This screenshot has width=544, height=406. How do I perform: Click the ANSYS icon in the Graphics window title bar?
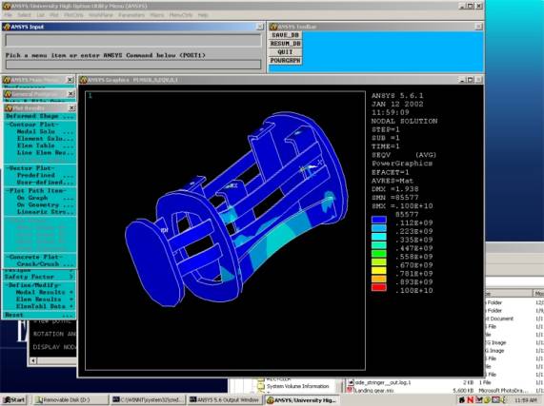click(x=84, y=80)
